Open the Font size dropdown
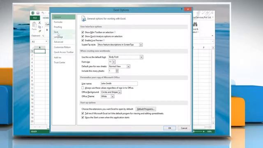This screenshot has height=148, width=263. pyautogui.click(x=113, y=62)
